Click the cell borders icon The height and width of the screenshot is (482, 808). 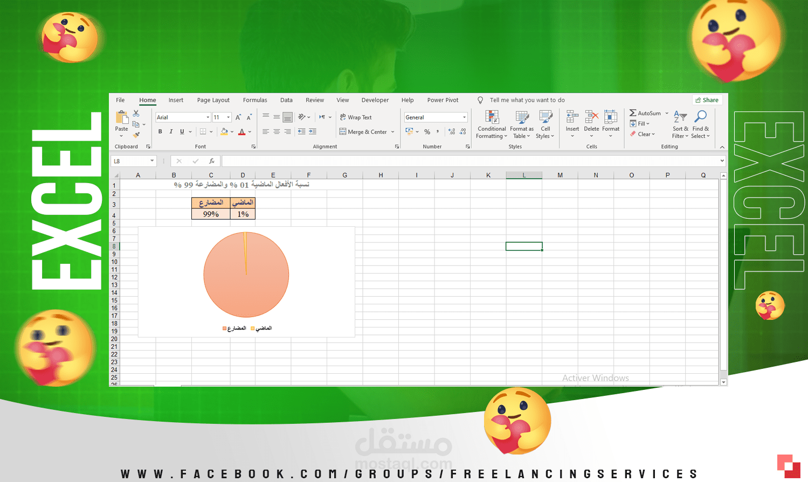click(203, 131)
